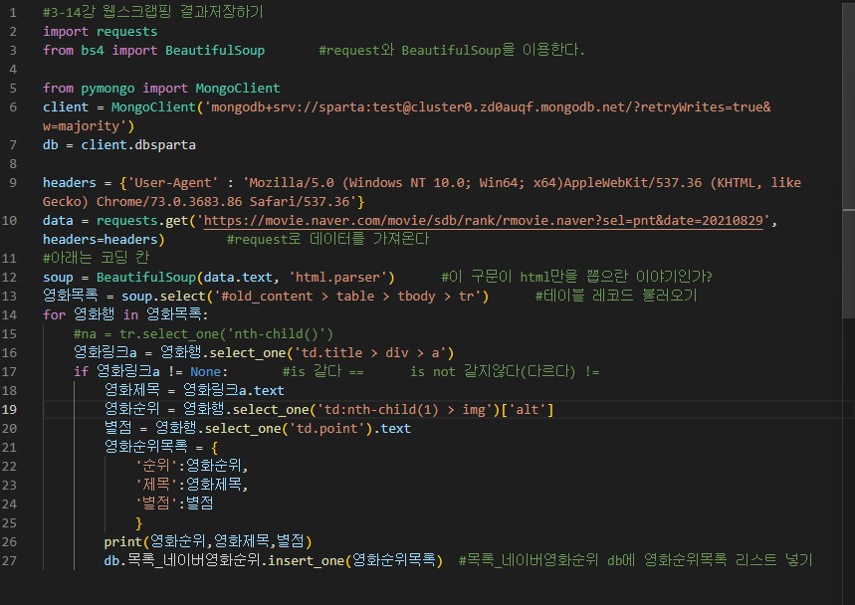Click the '별점' dictionary key on line 24
Screen dimensions: 855x605
coord(156,504)
